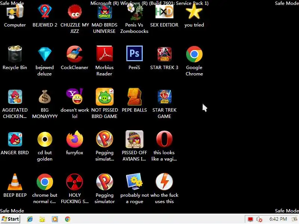Select 'probably not a rogue' gears icon
The width and height of the screenshot is (299, 224).
pyautogui.click(x=135, y=181)
